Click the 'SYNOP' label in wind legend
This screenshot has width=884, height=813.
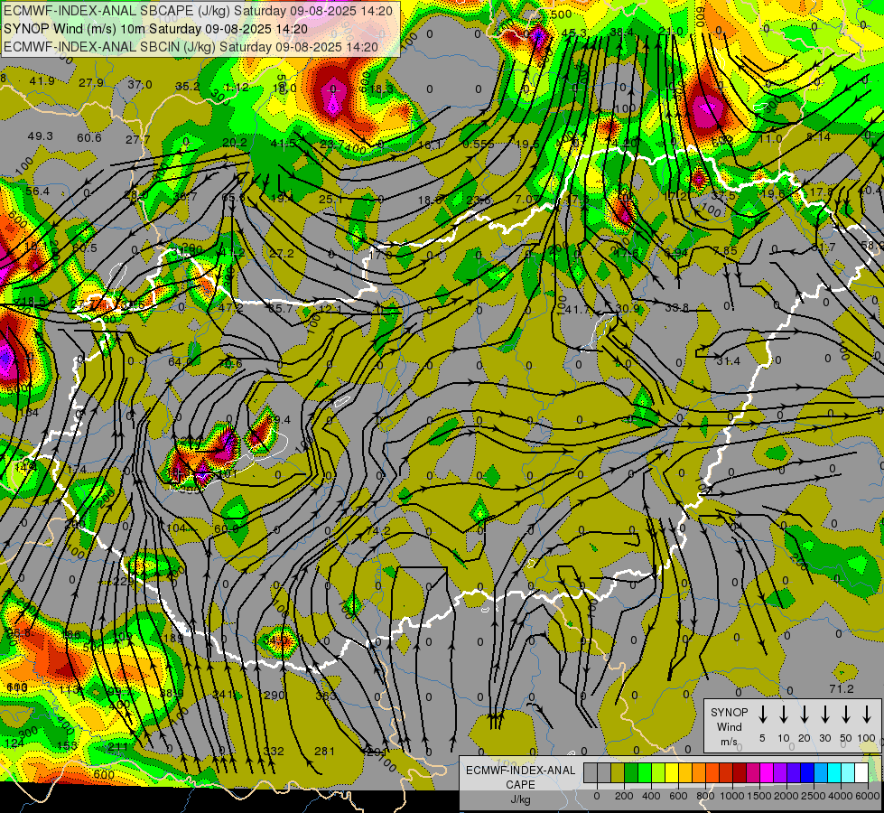click(729, 712)
